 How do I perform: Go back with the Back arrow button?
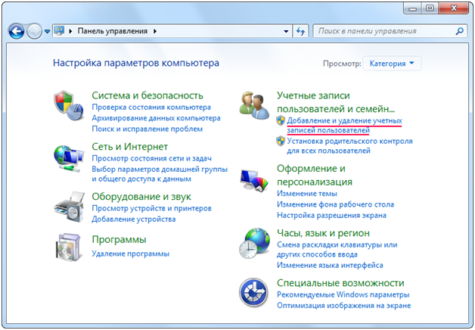(17, 32)
